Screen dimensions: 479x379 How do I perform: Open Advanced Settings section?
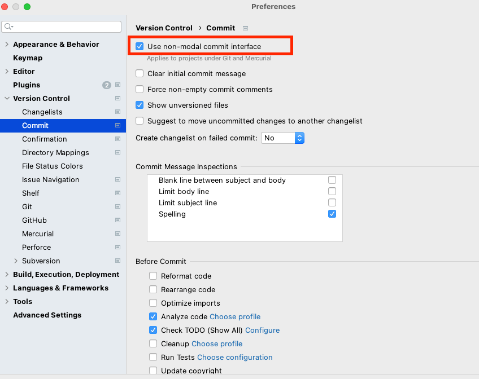tap(47, 315)
